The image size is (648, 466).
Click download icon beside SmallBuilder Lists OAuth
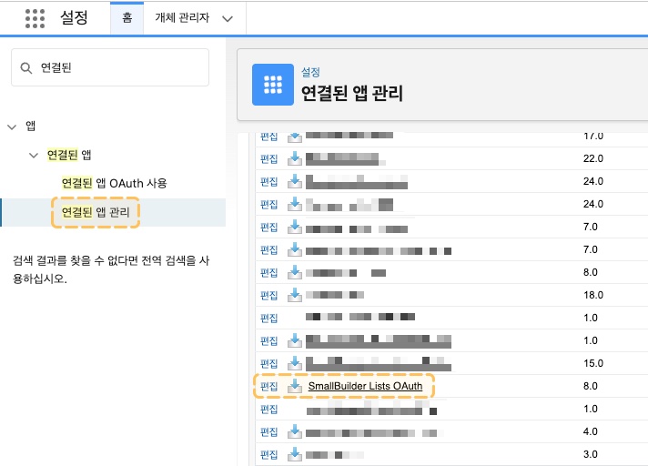click(295, 387)
